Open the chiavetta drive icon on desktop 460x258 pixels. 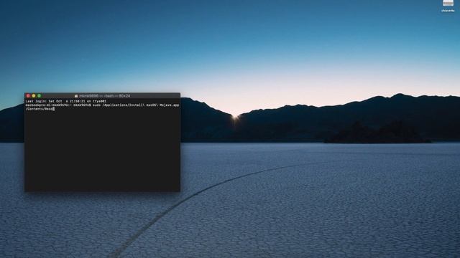[x=448, y=3]
